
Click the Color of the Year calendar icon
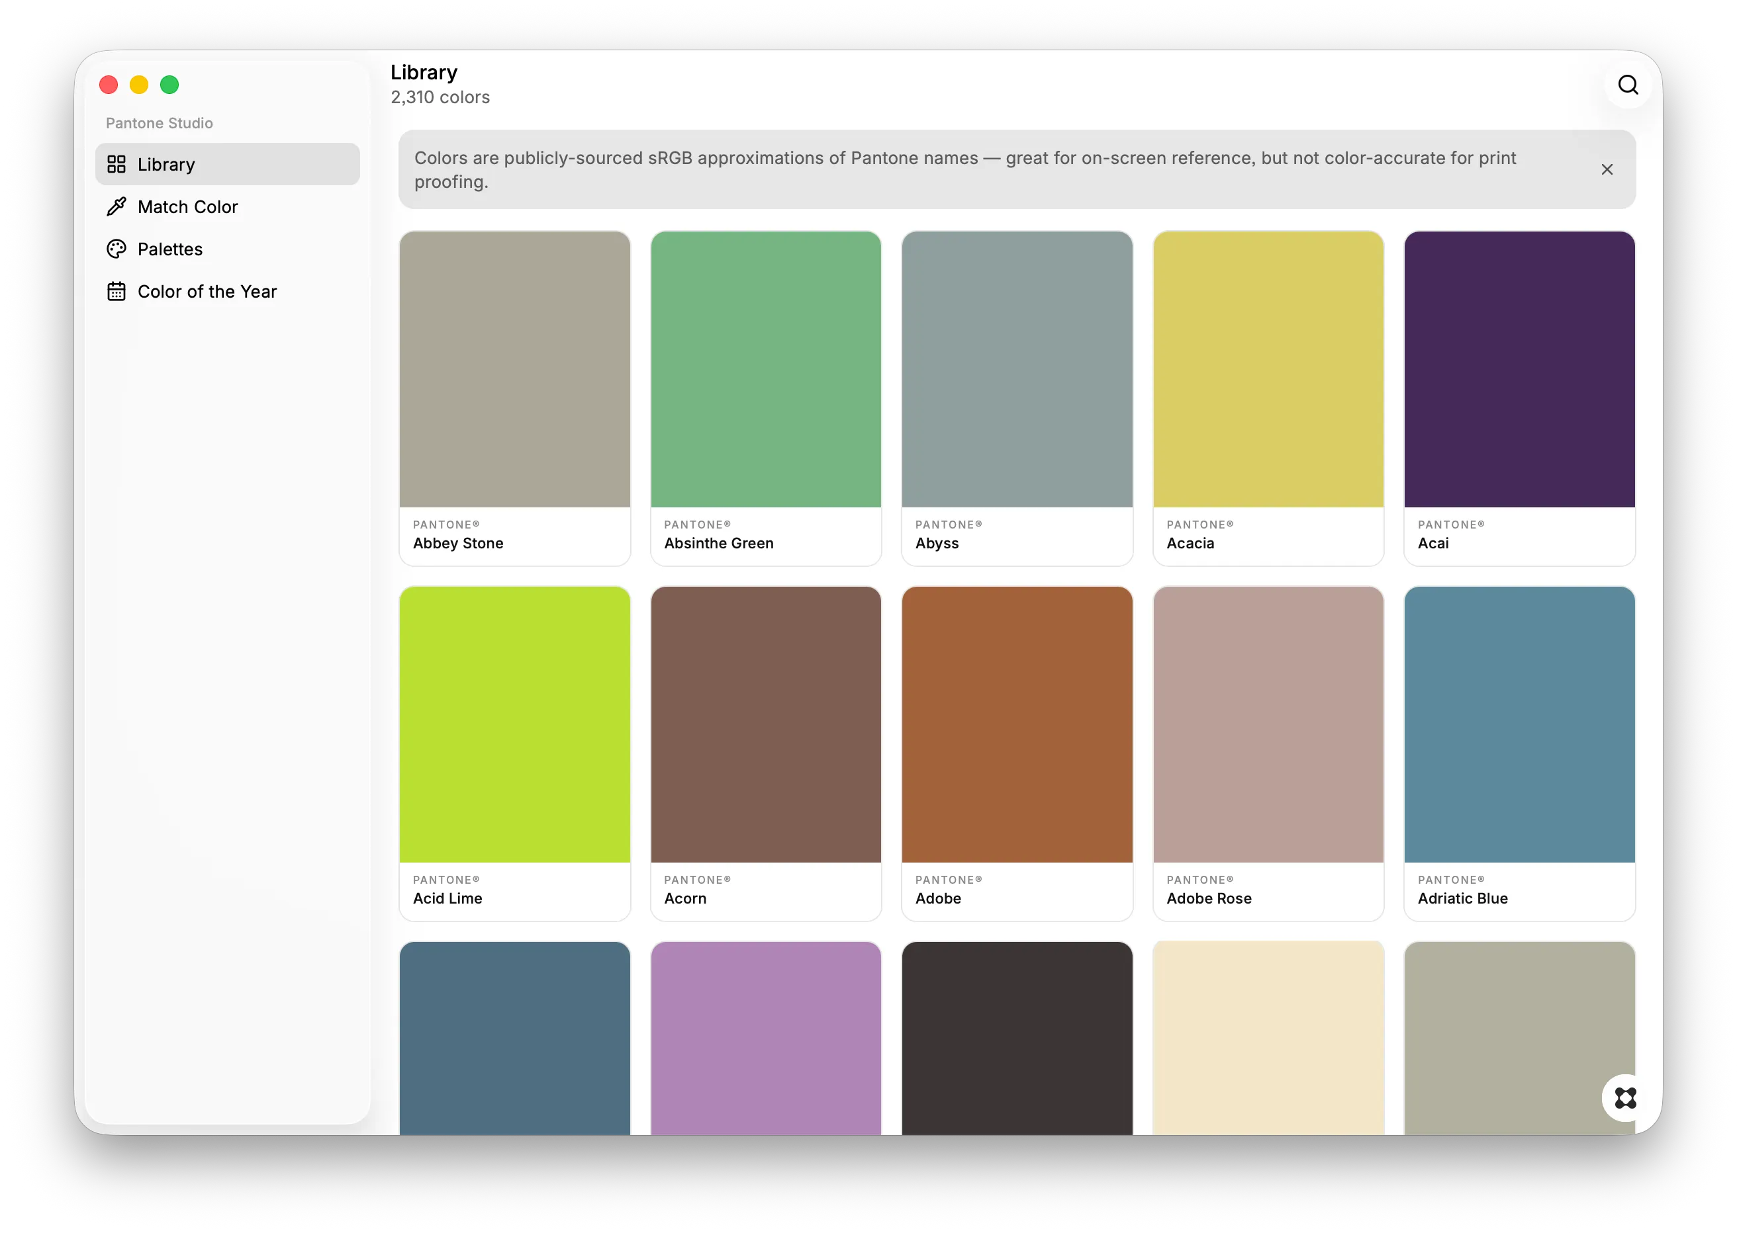pyautogui.click(x=117, y=292)
